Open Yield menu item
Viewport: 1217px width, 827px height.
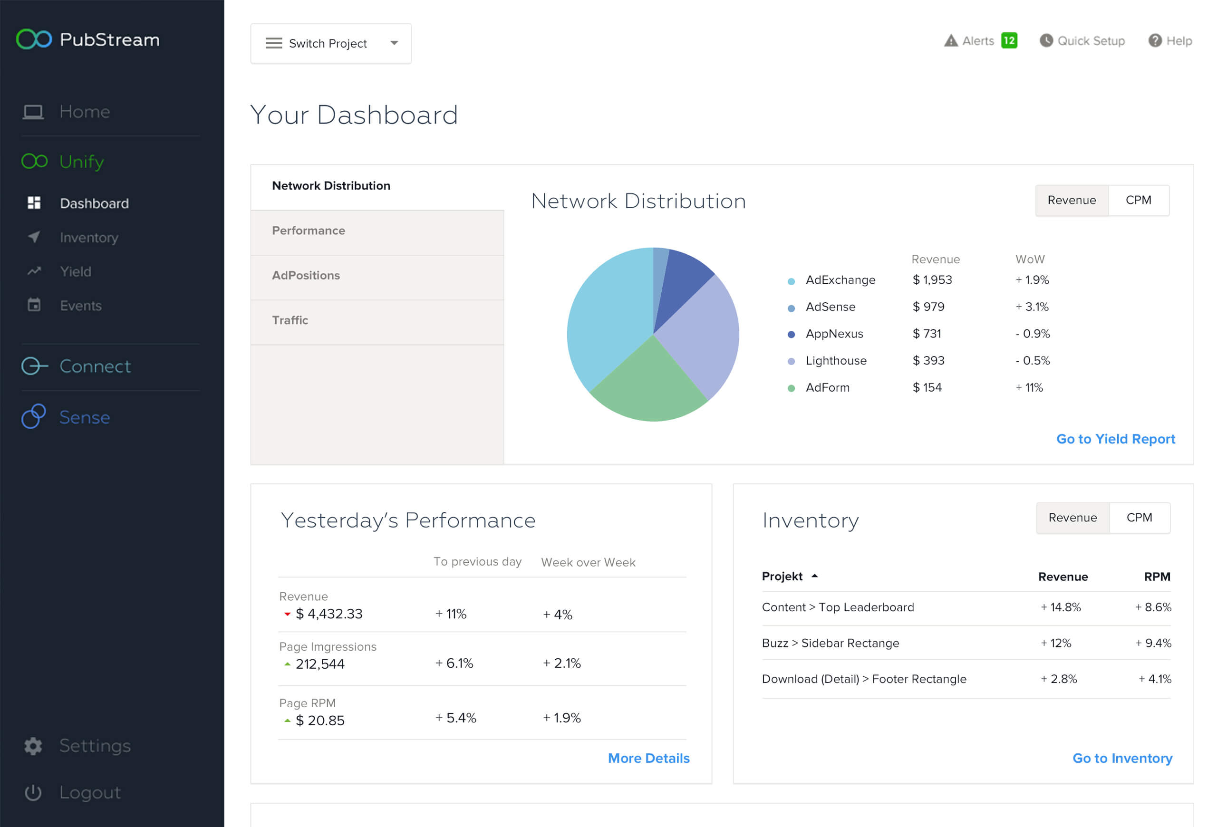(x=76, y=272)
